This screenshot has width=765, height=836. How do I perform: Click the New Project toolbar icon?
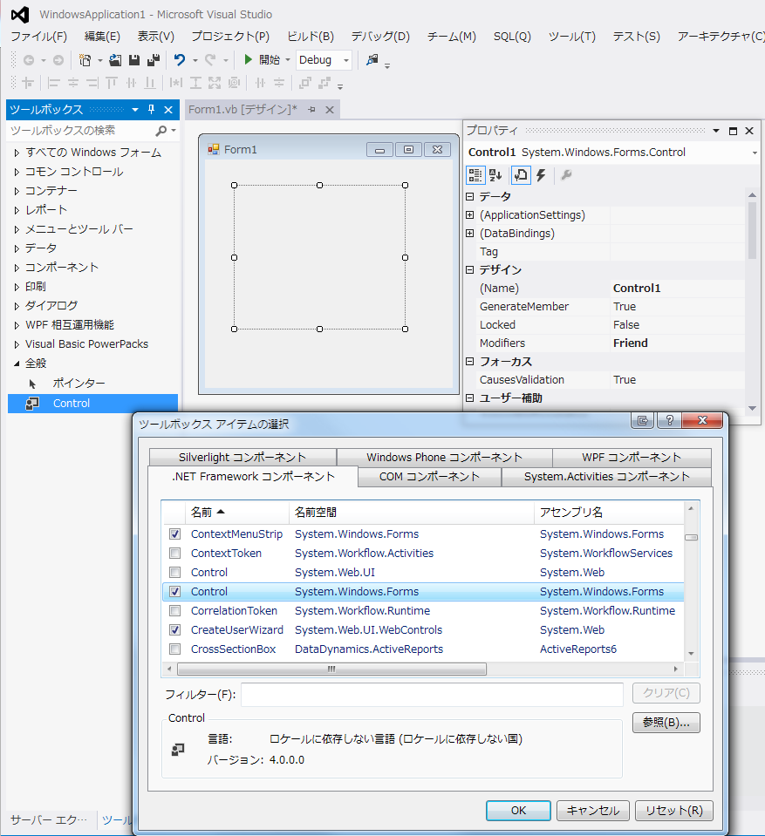(85, 60)
